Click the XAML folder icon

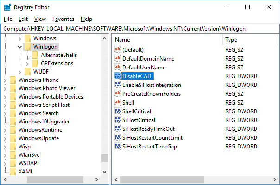pyautogui.click(x=13, y=172)
